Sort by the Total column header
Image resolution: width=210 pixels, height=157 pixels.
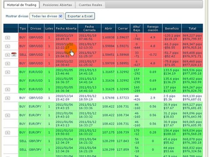coord(192,28)
